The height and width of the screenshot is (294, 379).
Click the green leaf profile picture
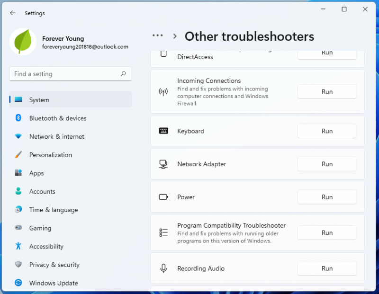[23, 42]
